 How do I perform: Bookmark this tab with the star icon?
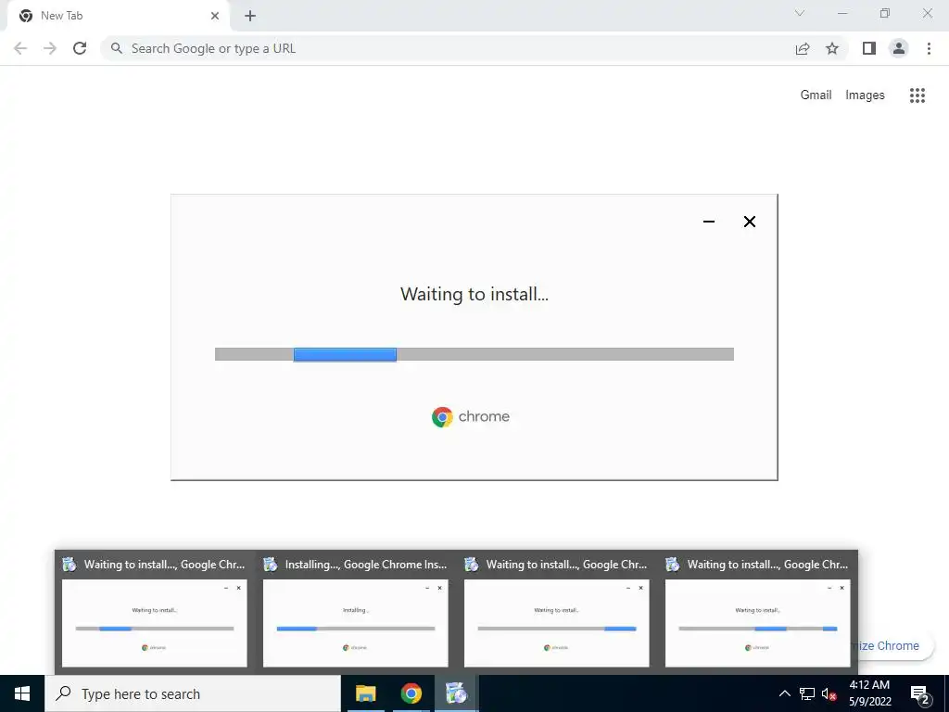click(832, 48)
